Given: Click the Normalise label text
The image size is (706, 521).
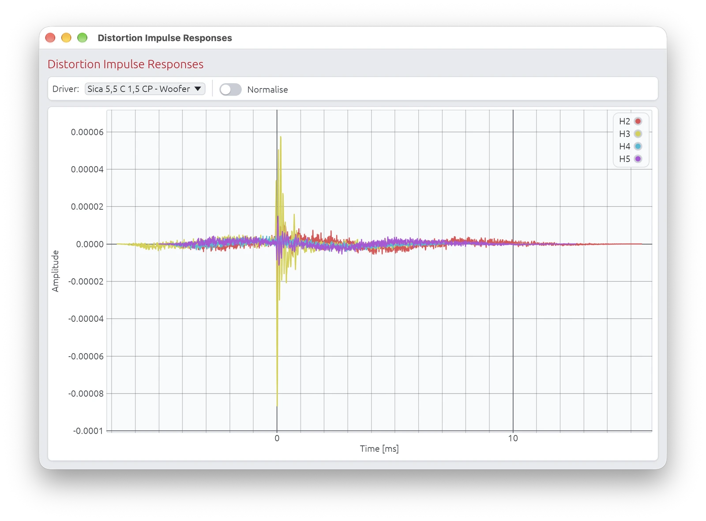Looking at the screenshot, I should coord(267,89).
